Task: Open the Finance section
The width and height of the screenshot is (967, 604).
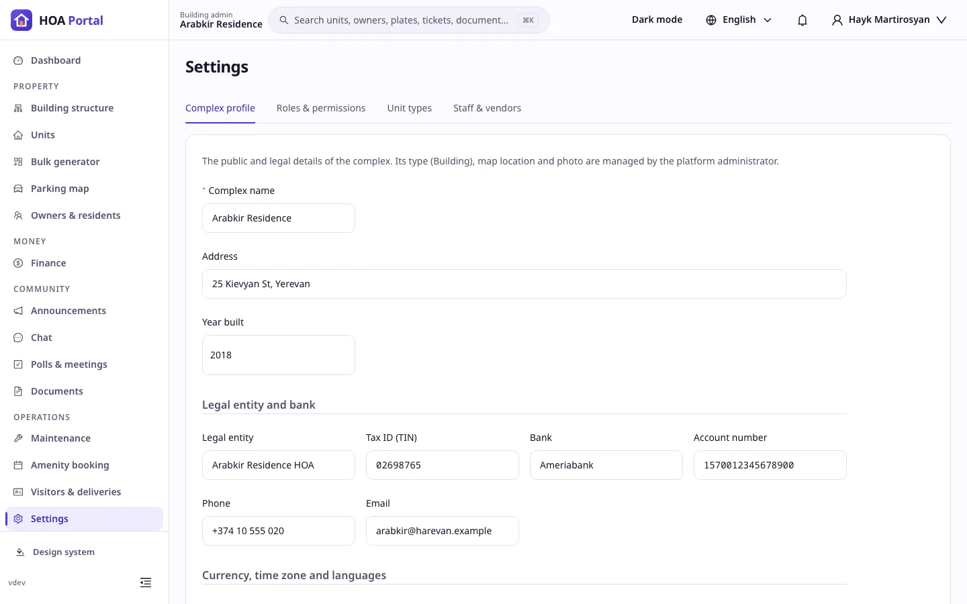Action: coord(84,263)
